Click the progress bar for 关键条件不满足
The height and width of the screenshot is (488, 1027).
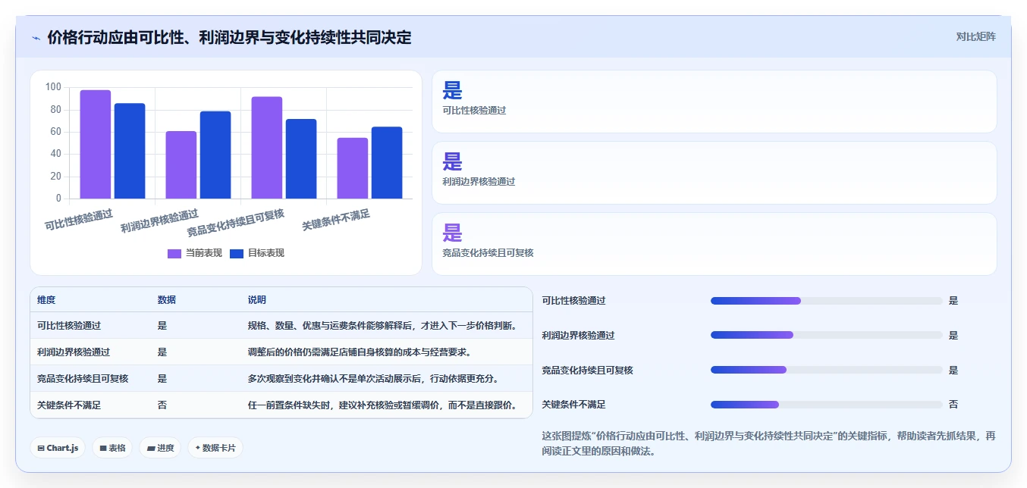point(826,405)
